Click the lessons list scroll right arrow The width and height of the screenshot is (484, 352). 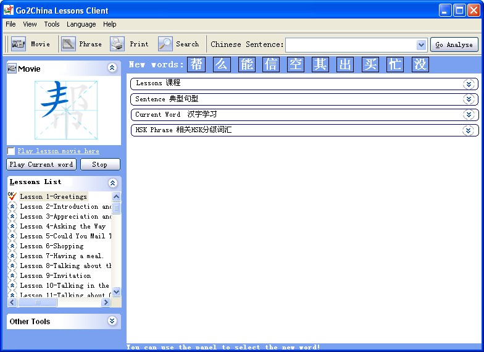tap(106, 303)
